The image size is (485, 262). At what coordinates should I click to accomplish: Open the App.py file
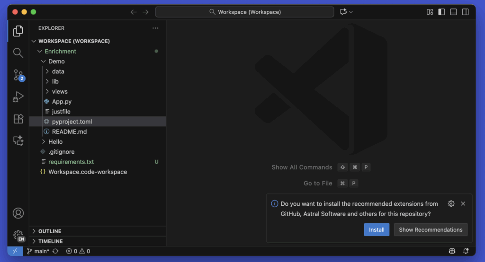(62, 102)
